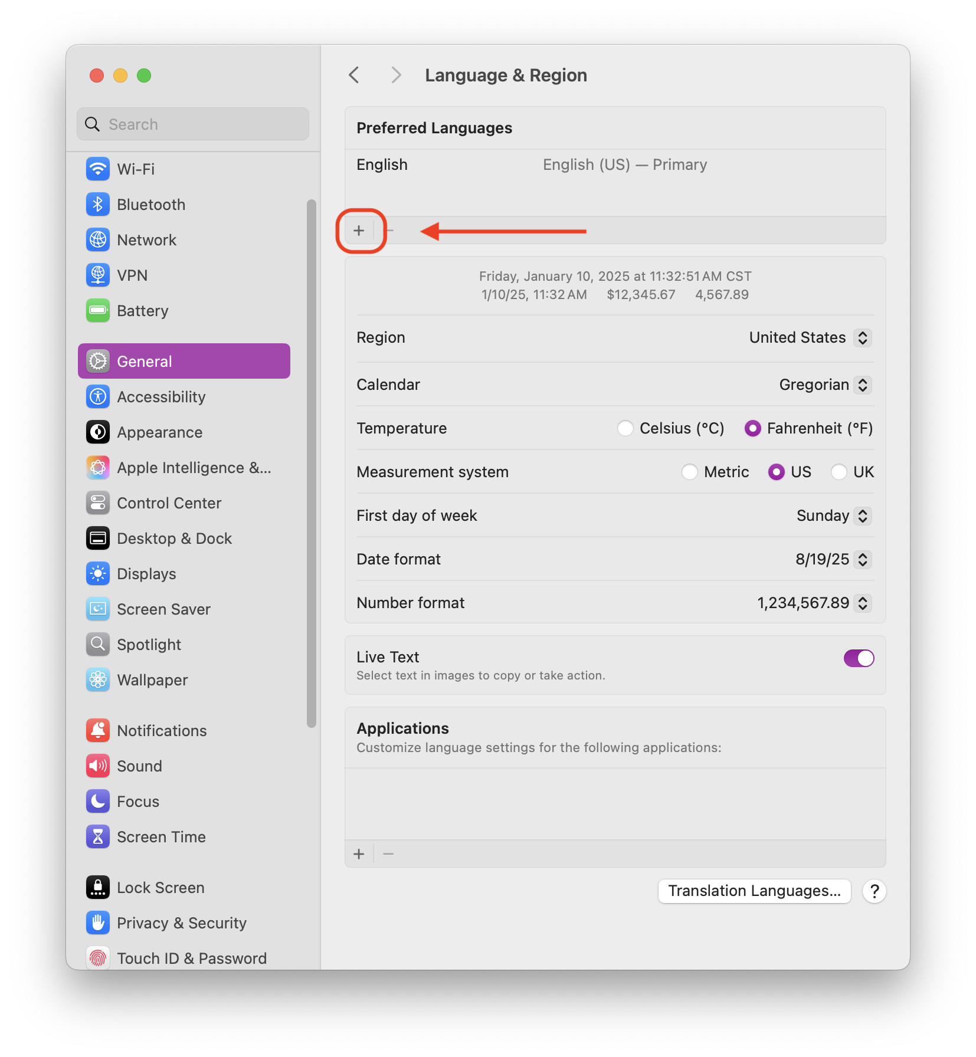
Task: Open the Control Center icon
Action: tap(98, 503)
